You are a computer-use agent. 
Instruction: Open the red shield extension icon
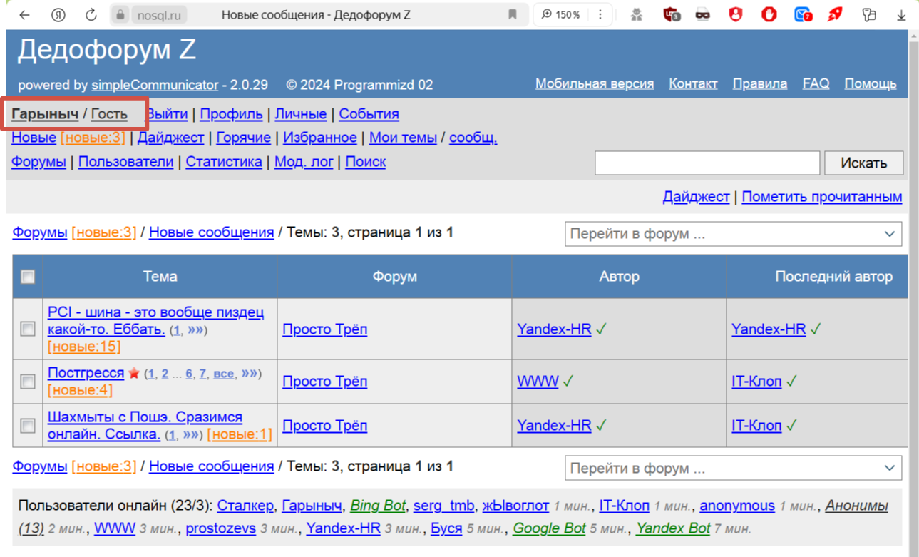click(736, 15)
